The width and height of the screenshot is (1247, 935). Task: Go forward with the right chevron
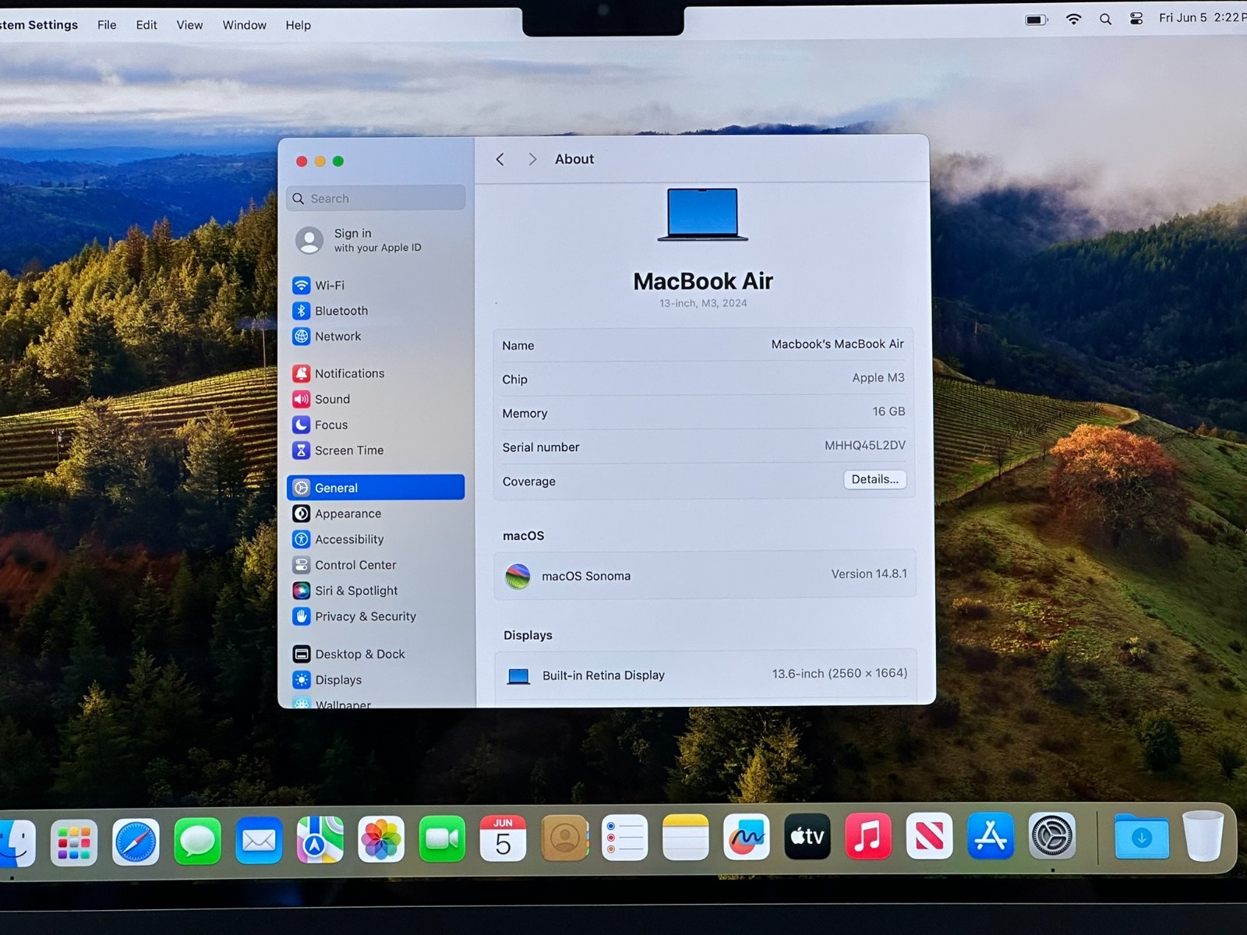click(x=532, y=160)
